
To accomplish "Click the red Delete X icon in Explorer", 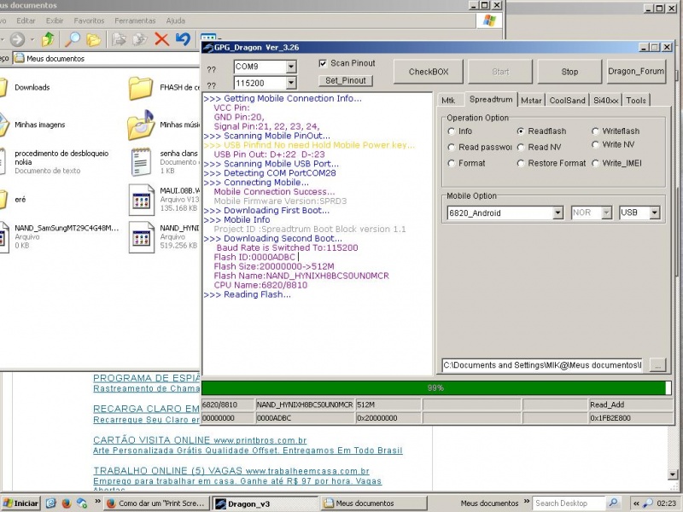I will (161, 39).
